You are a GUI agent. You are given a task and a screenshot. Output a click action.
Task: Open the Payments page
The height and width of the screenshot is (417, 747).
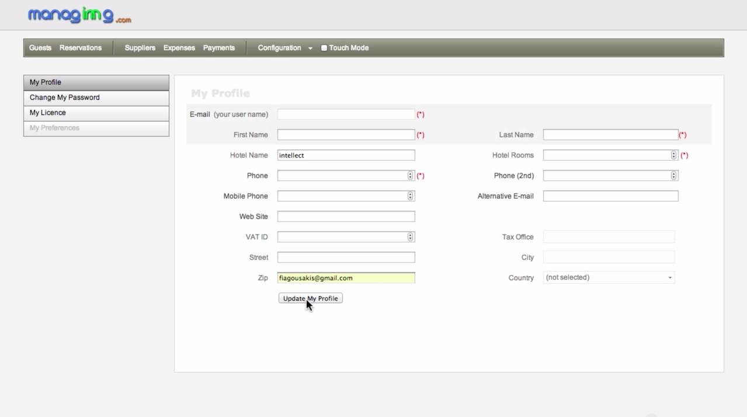click(219, 48)
